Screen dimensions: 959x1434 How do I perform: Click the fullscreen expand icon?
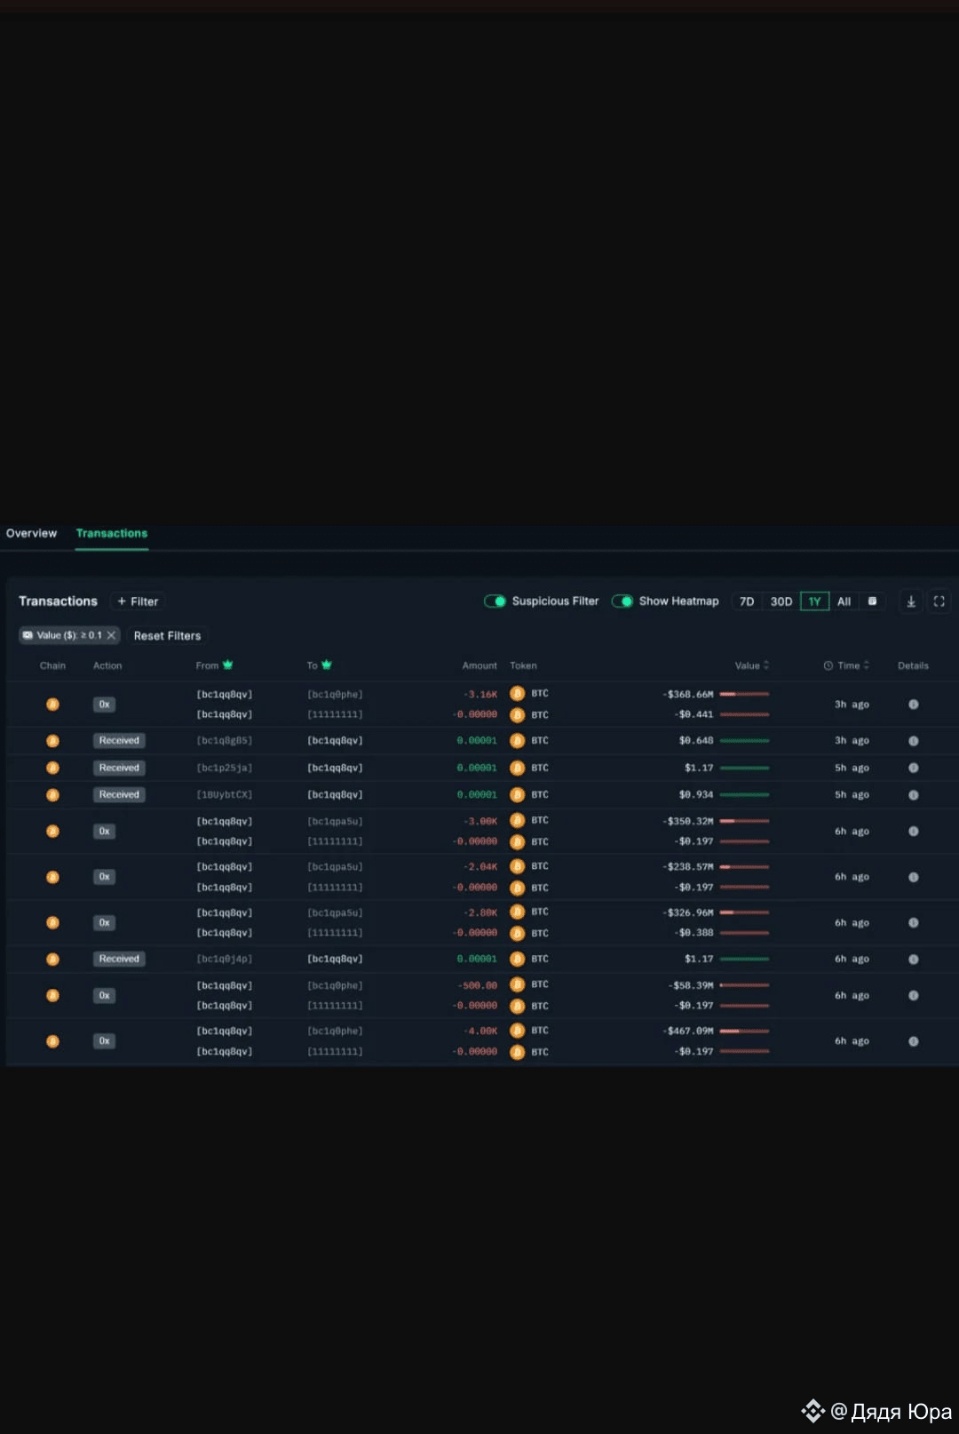939,601
